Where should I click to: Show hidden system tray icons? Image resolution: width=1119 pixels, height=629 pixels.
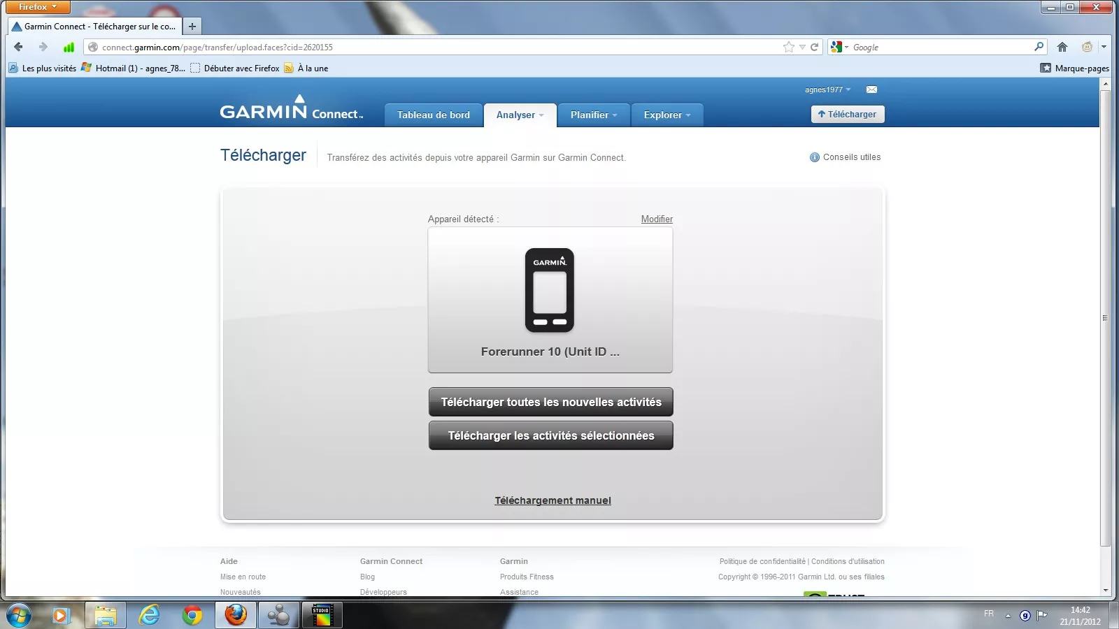(x=1008, y=616)
